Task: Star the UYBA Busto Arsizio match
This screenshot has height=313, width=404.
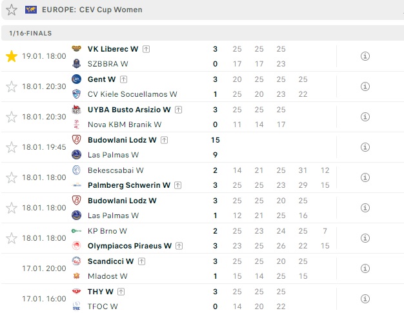Action: click(12, 117)
